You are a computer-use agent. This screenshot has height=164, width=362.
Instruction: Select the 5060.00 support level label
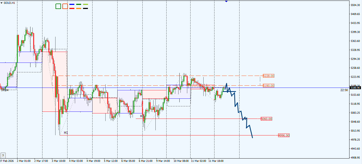tap(266, 119)
